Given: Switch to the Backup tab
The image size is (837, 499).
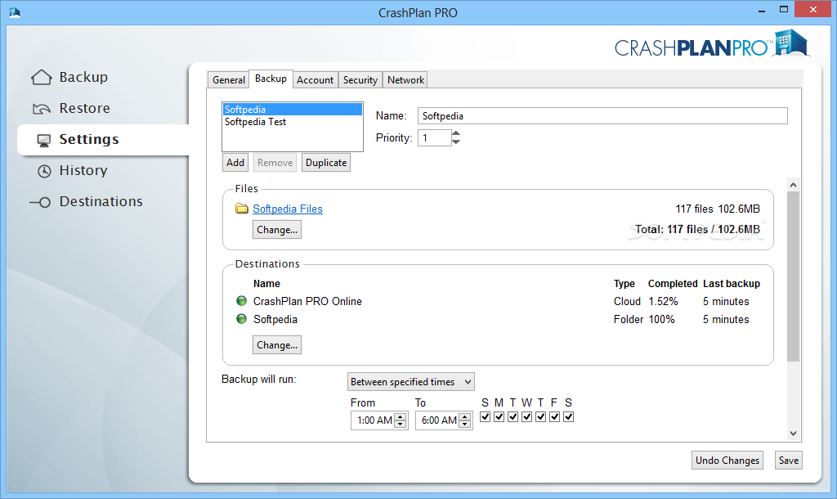Looking at the screenshot, I should click(x=271, y=79).
